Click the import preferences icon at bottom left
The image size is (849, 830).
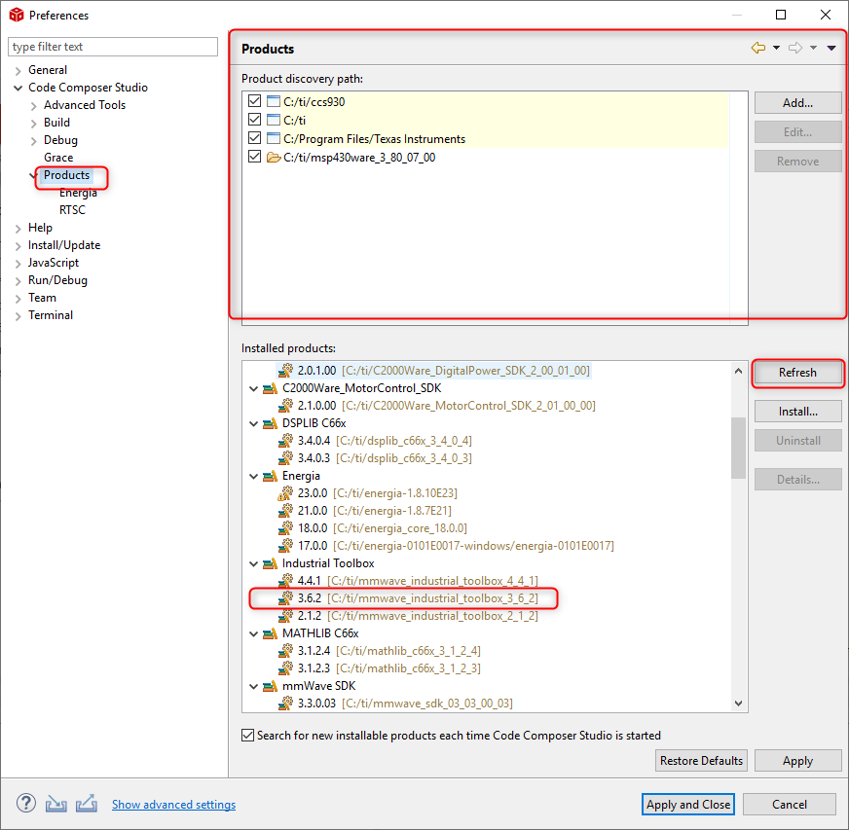(x=55, y=803)
